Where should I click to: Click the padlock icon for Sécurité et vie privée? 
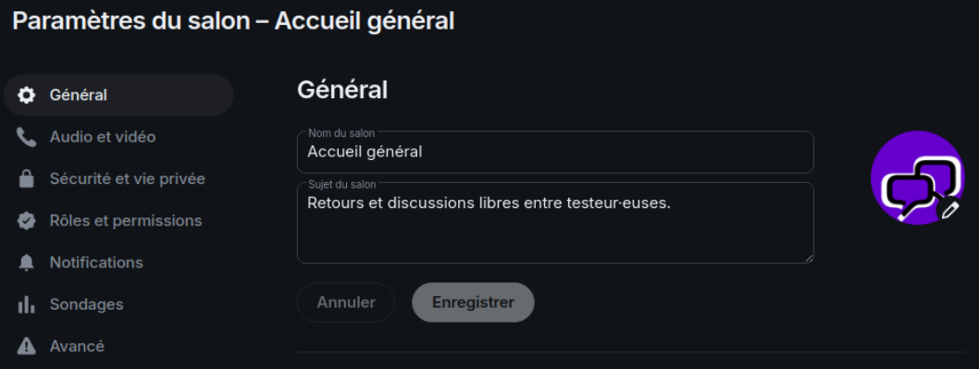click(x=26, y=179)
